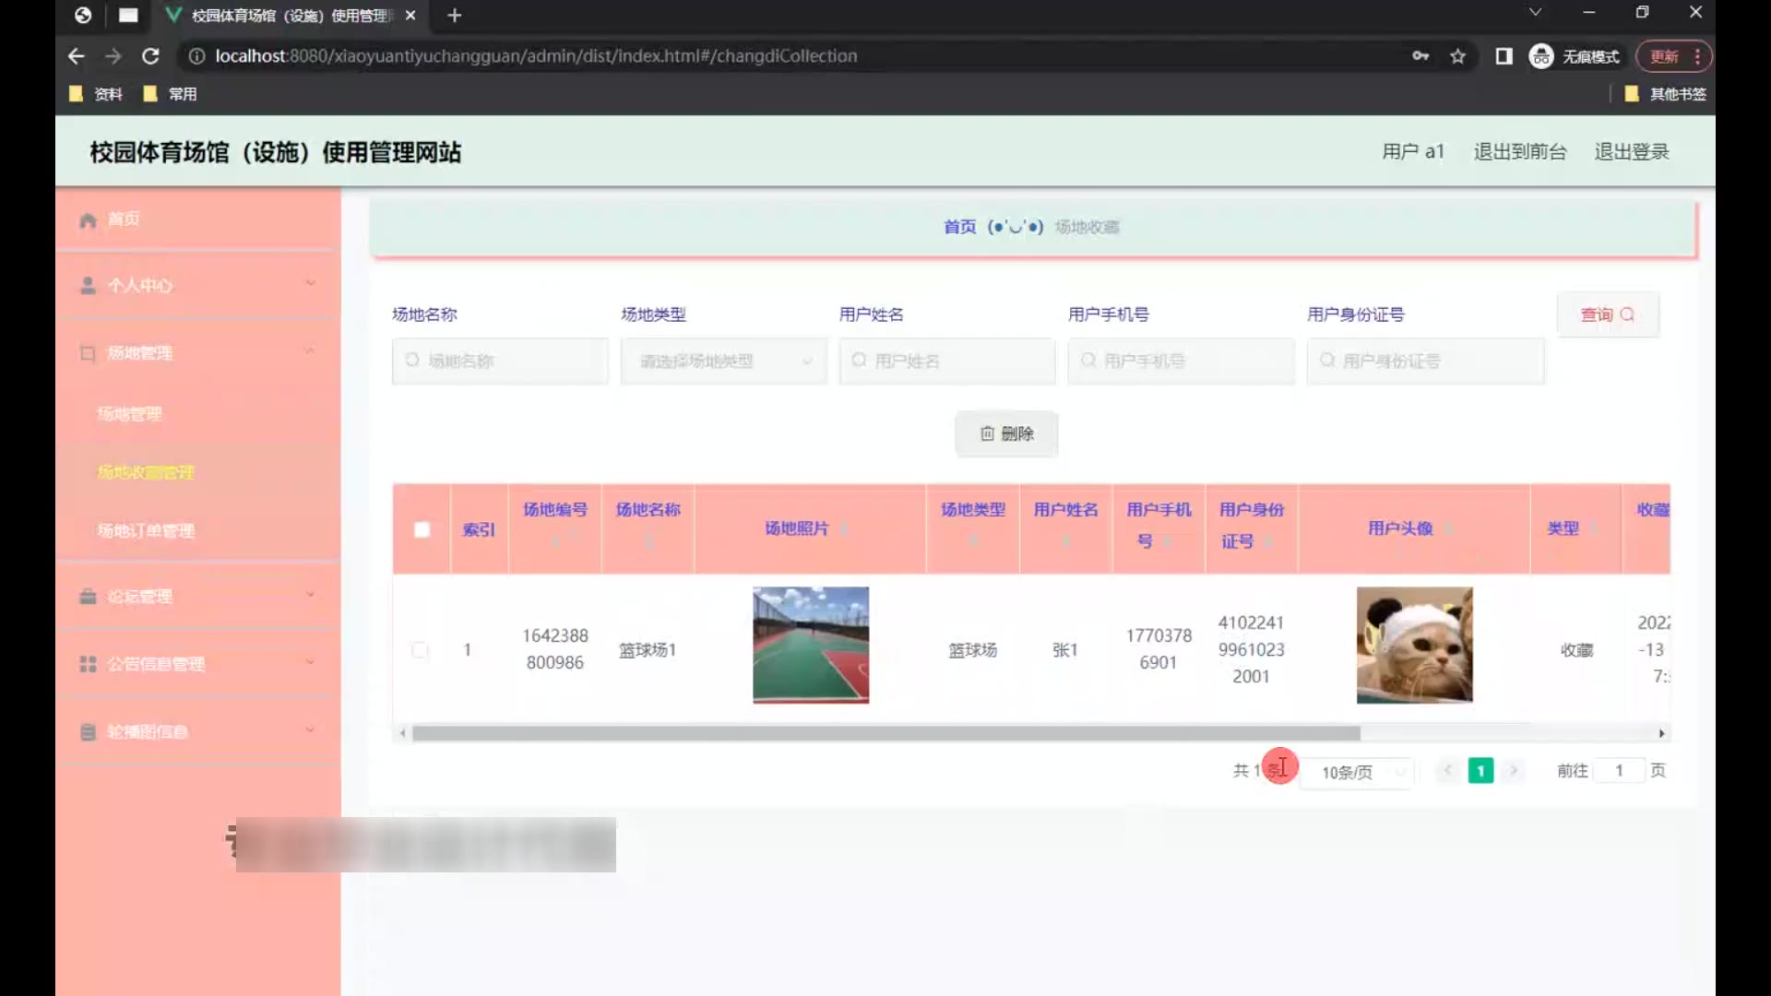Click the person icon beside 个人中心
This screenshot has height=996, width=1771.
pos(88,286)
